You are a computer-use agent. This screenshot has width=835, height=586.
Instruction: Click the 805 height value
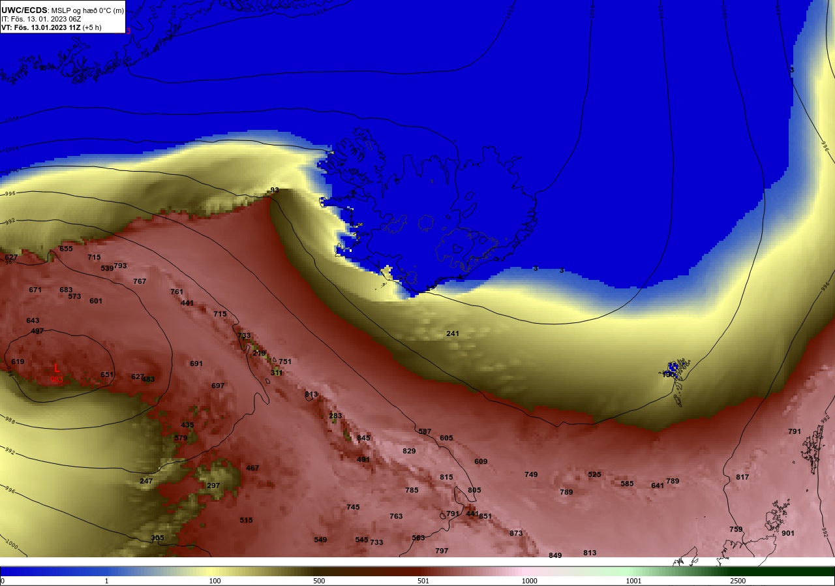tap(474, 490)
